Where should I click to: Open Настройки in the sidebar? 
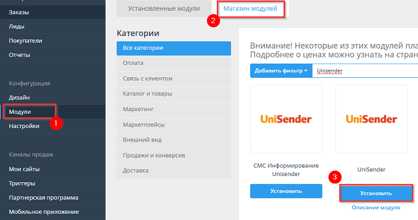53,126
